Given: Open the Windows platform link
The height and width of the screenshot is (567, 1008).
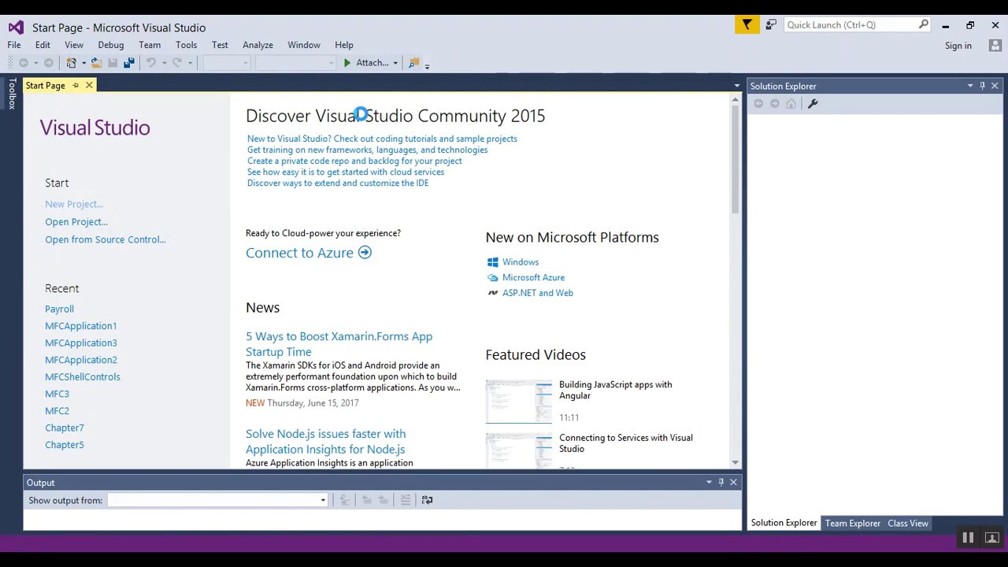Looking at the screenshot, I should pos(521,262).
